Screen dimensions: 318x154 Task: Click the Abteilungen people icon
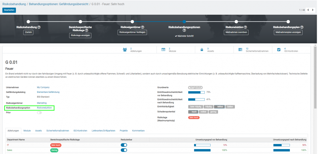(x=125, y=49)
